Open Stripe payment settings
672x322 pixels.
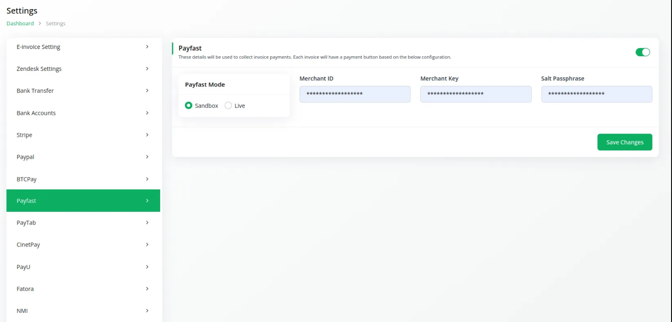pyautogui.click(x=83, y=135)
